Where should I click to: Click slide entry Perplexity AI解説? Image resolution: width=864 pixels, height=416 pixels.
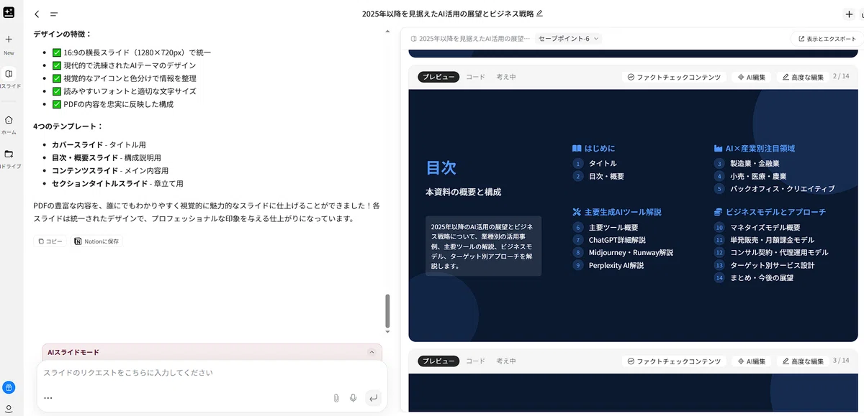coord(616,265)
